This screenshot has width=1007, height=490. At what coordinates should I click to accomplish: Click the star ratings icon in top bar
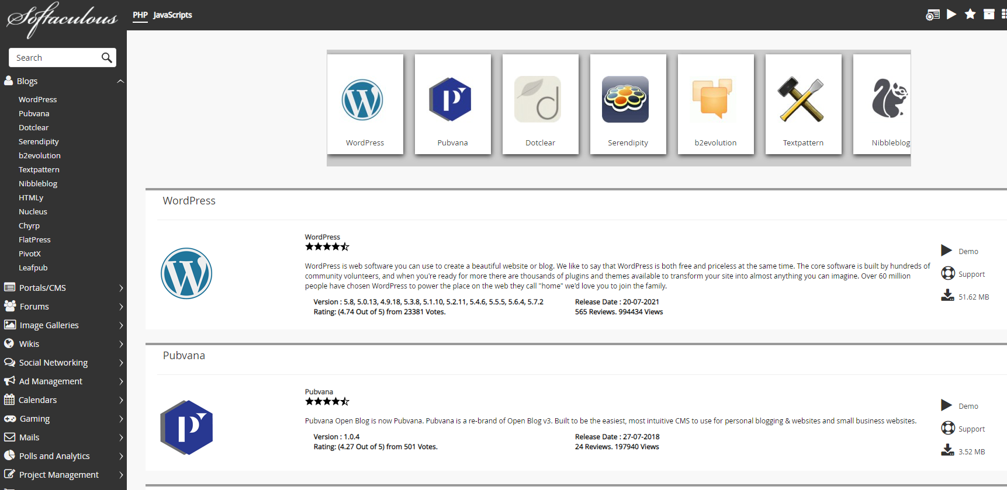pos(970,14)
